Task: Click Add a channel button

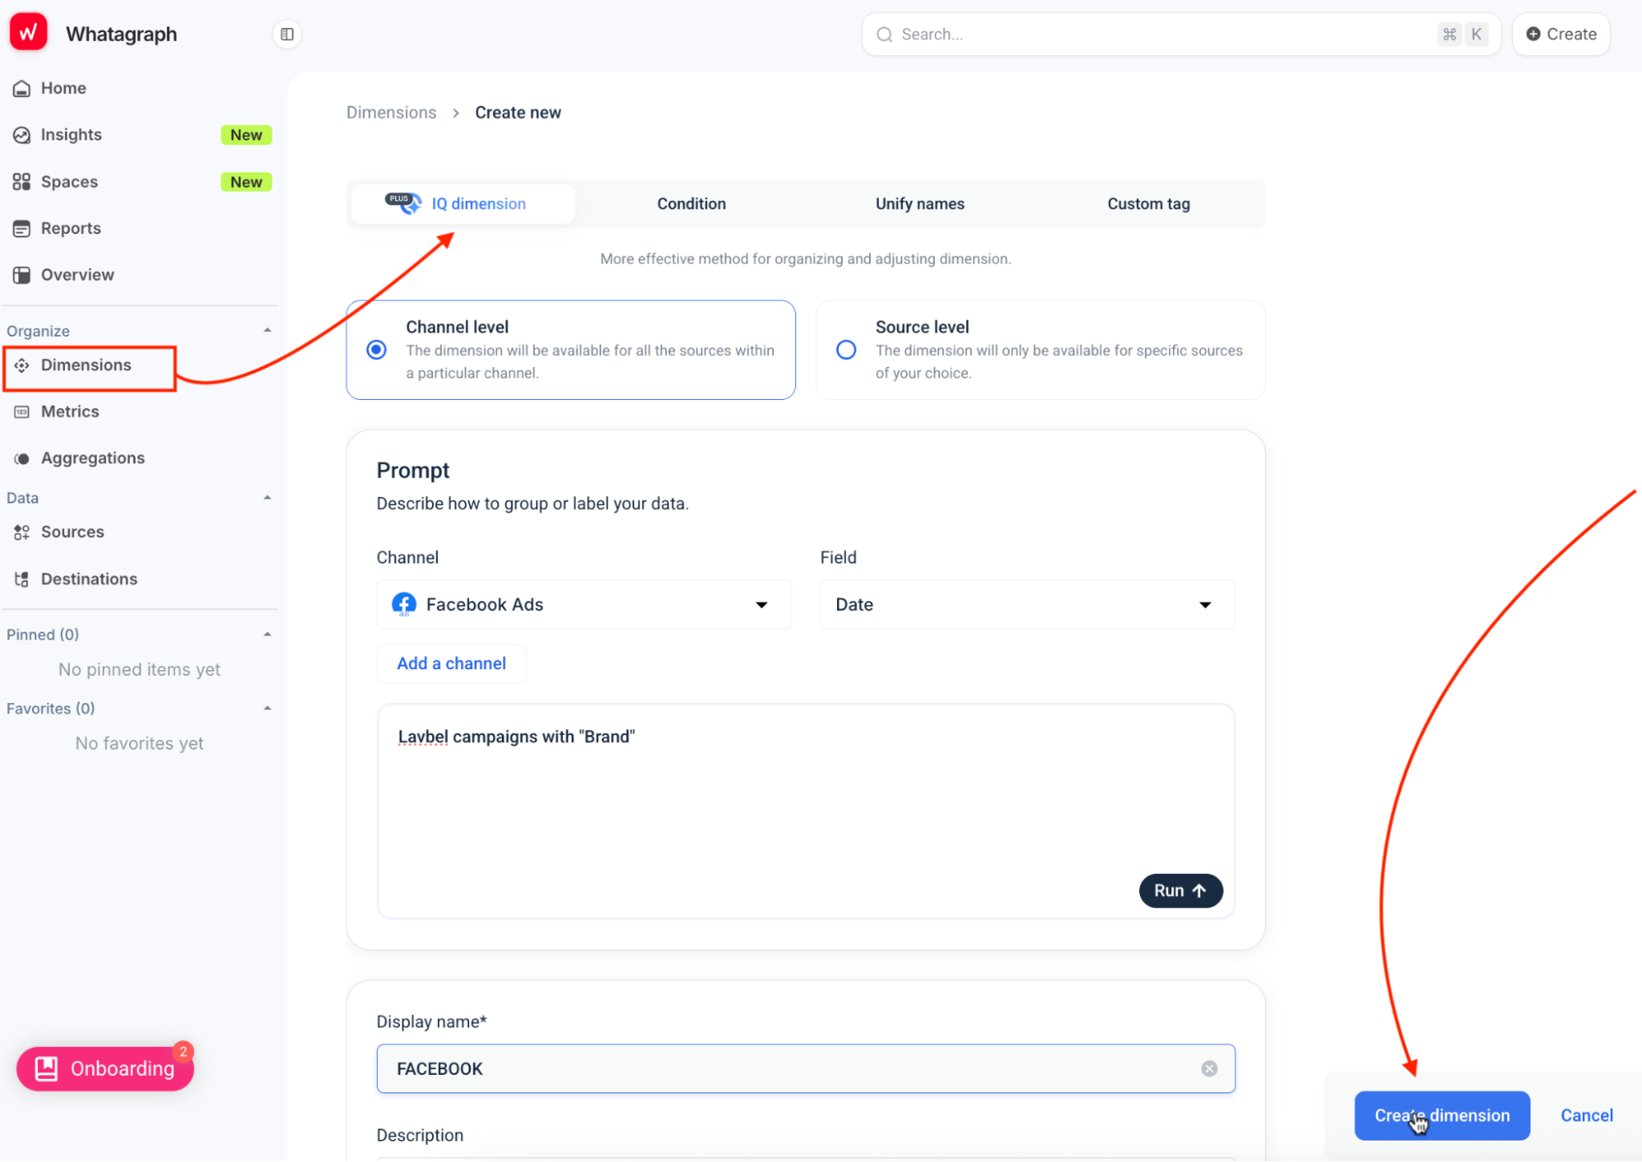Action: 451,664
